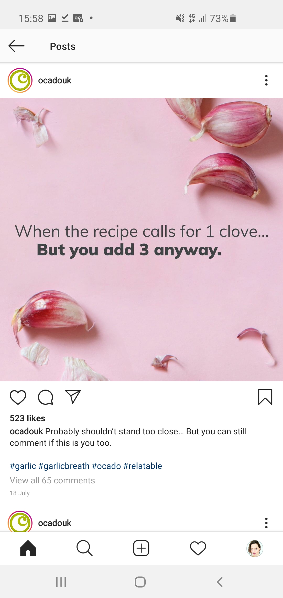Create a new post with plus icon
This screenshot has width=283, height=598.
coord(141,548)
